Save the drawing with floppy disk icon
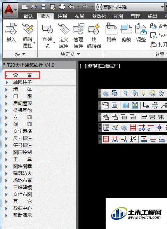This screenshot has height=229, width=167. pos(43,7)
